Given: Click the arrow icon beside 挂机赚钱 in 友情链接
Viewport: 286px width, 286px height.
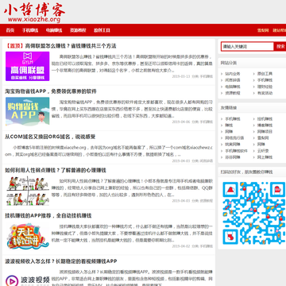Looking at the screenshot, I should pyautogui.click(x=254, y=119).
